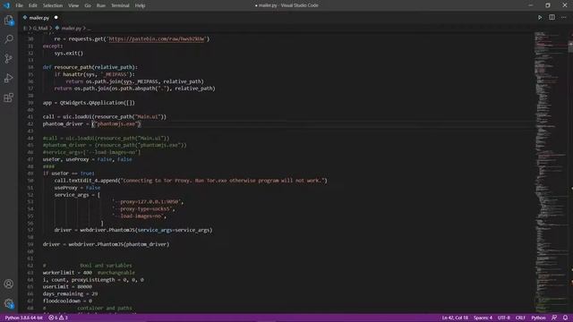The width and height of the screenshot is (573, 322).
Task: Open the Extensions view
Action: (x=9, y=97)
